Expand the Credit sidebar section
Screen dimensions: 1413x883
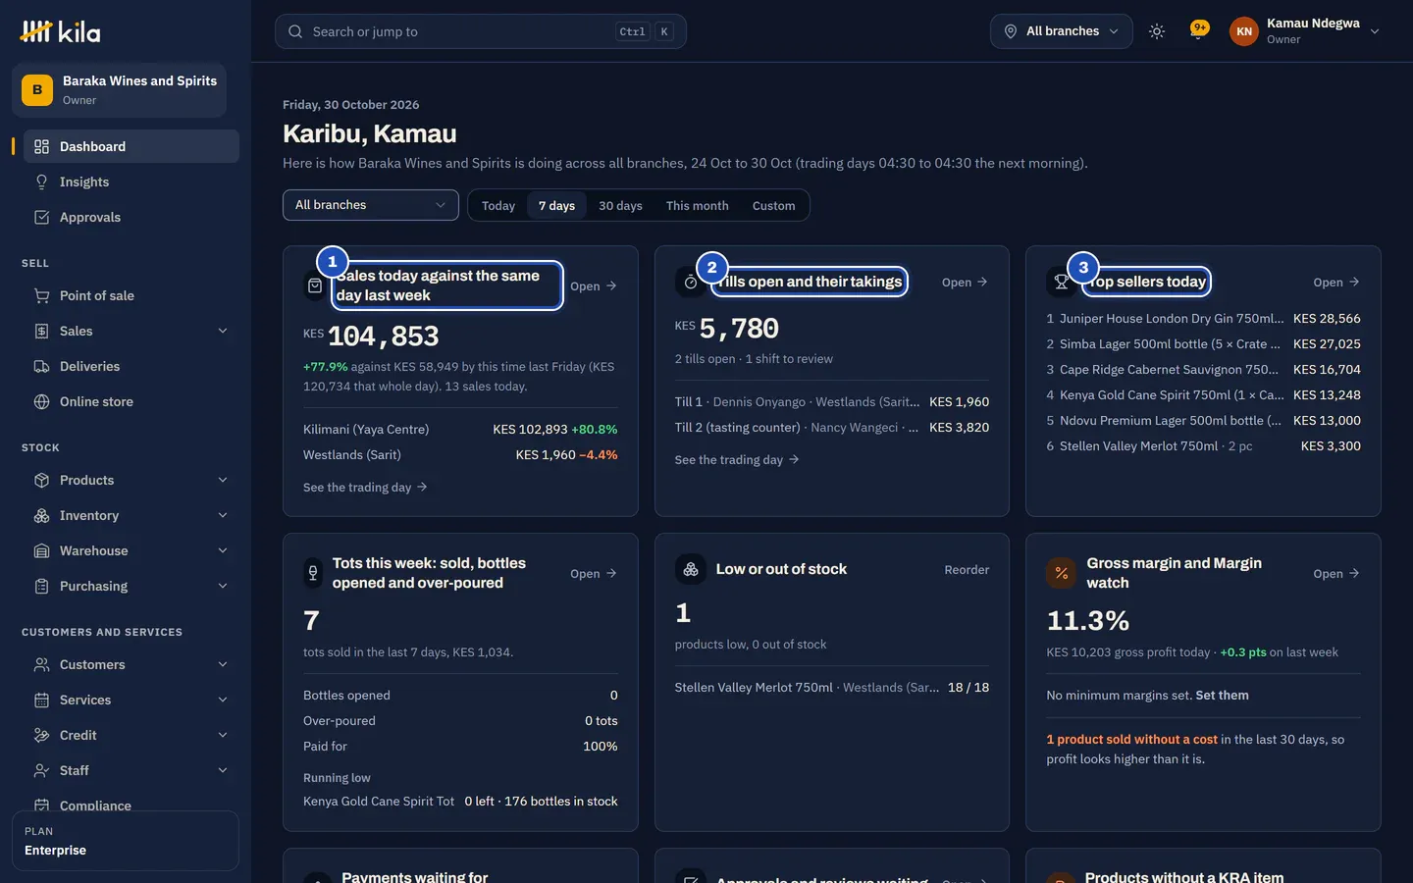[x=131, y=735]
